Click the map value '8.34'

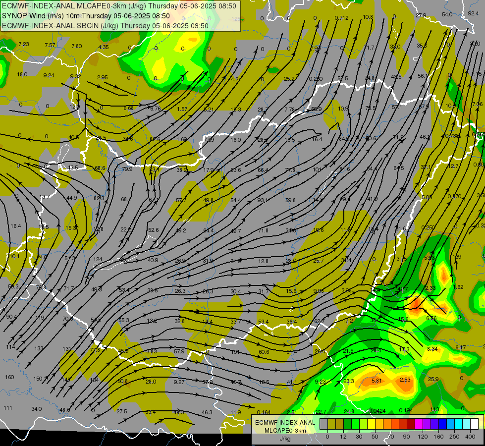tap(432, 349)
